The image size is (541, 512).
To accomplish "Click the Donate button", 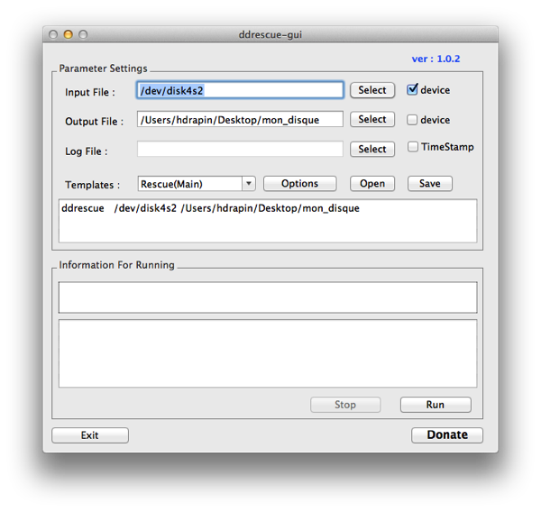I will click(447, 435).
